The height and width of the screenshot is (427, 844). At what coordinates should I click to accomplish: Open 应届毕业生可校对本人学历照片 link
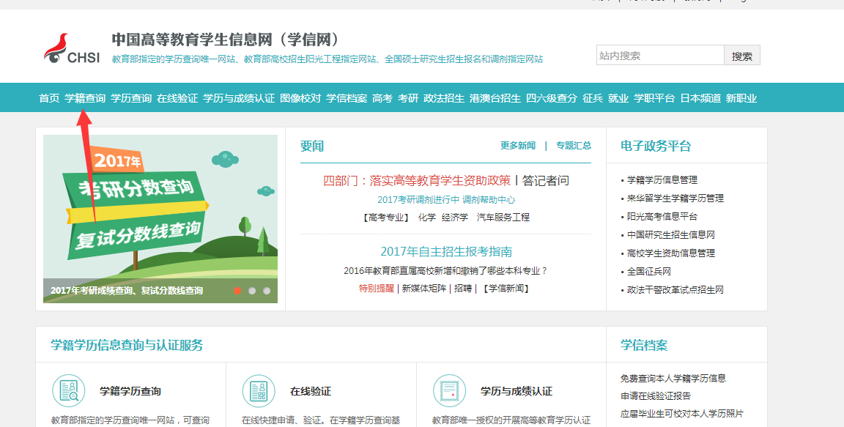point(682,414)
